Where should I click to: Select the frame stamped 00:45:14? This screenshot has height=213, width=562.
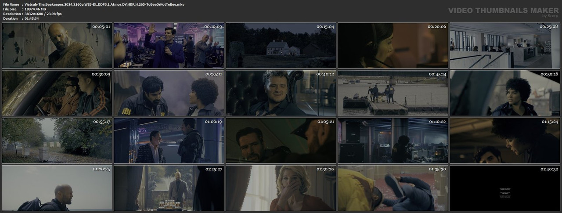393,93
